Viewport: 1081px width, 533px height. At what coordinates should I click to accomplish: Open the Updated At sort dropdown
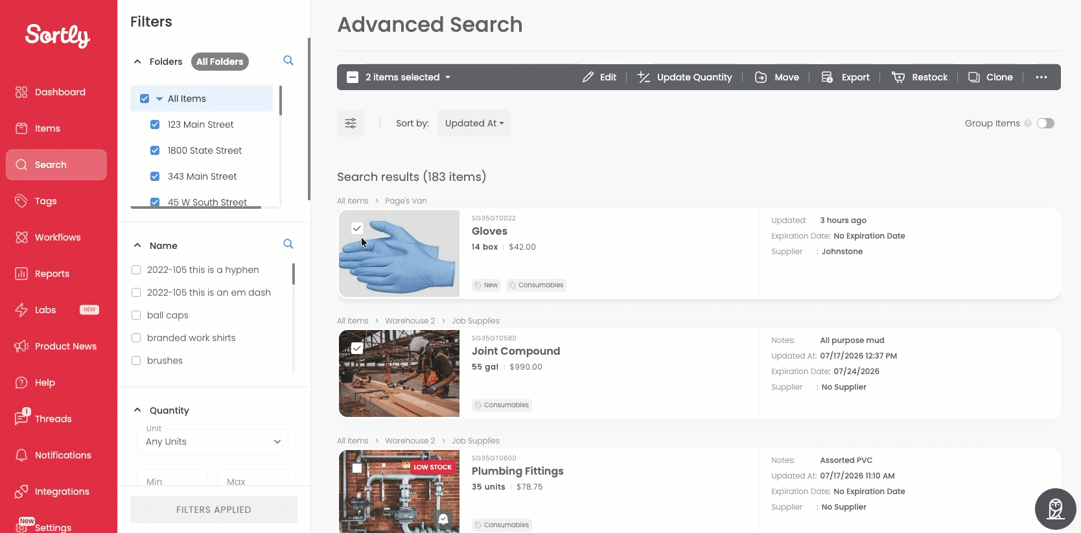click(474, 123)
